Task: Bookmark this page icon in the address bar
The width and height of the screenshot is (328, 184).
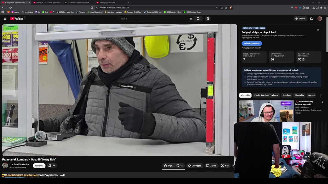Action: pyautogui.click(x=92, y=8)
